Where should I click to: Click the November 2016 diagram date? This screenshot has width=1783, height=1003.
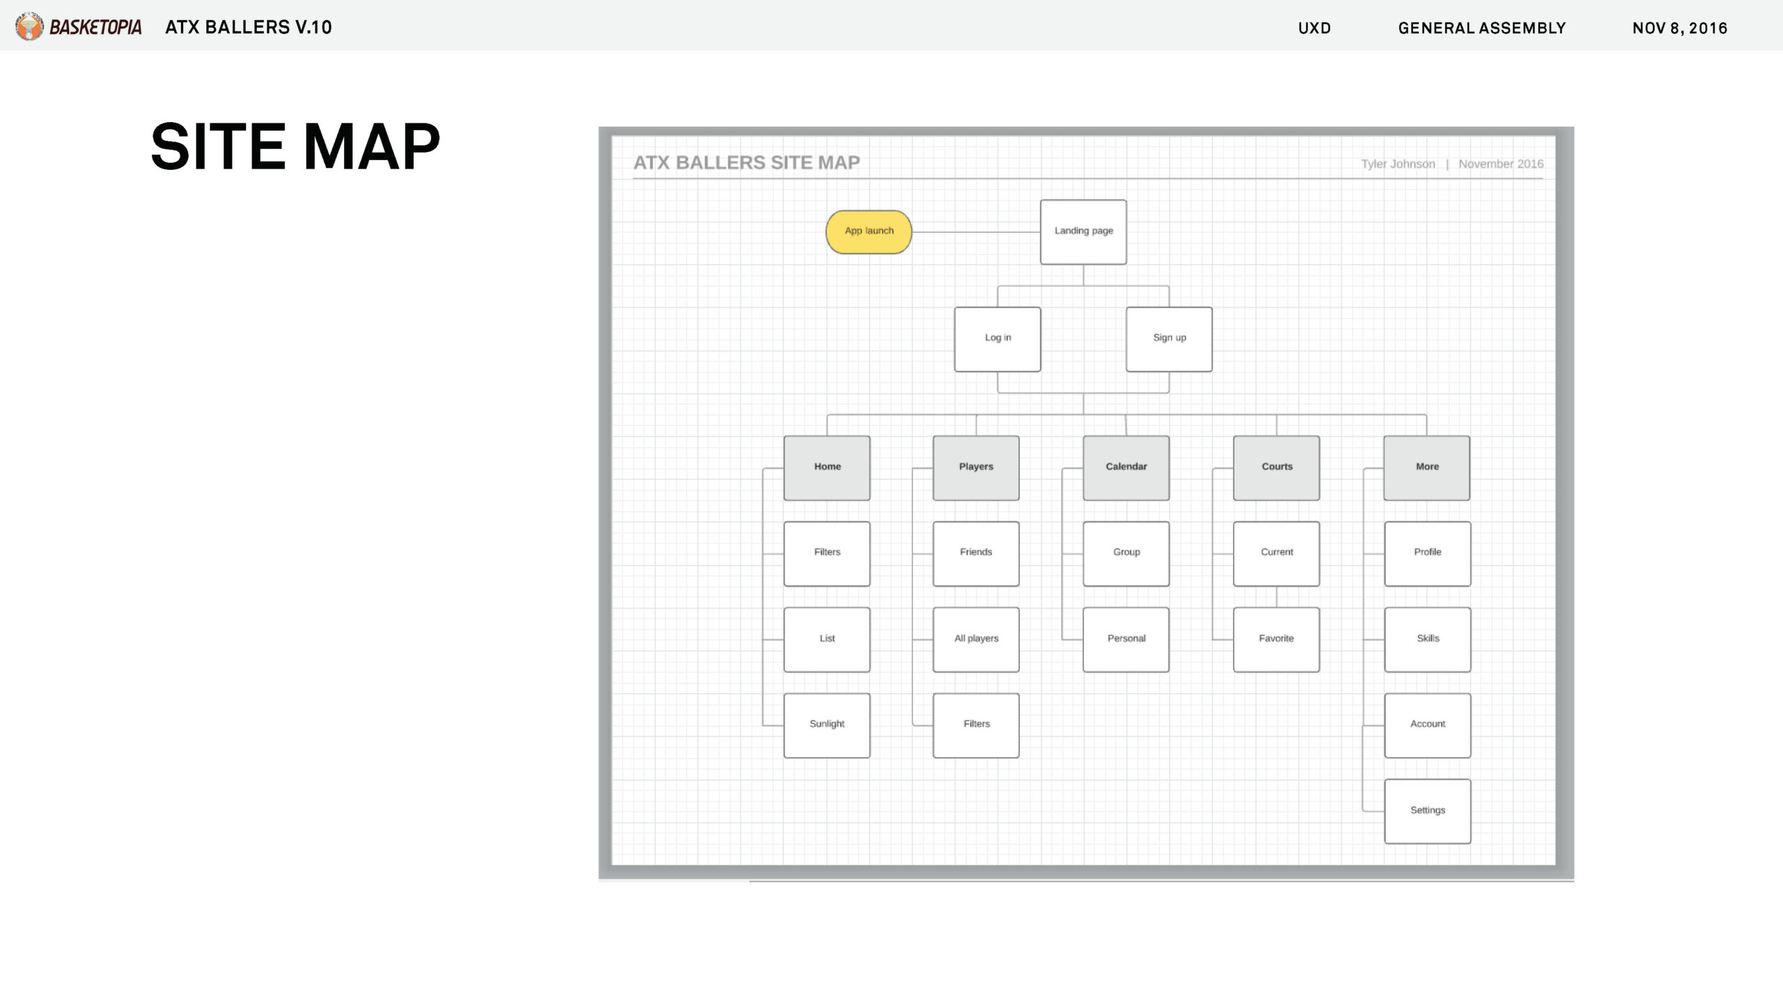[1501, 164]
